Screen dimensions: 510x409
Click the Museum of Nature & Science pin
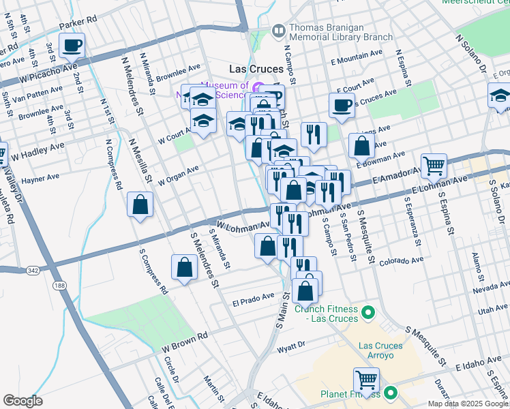tap(257, 87)
